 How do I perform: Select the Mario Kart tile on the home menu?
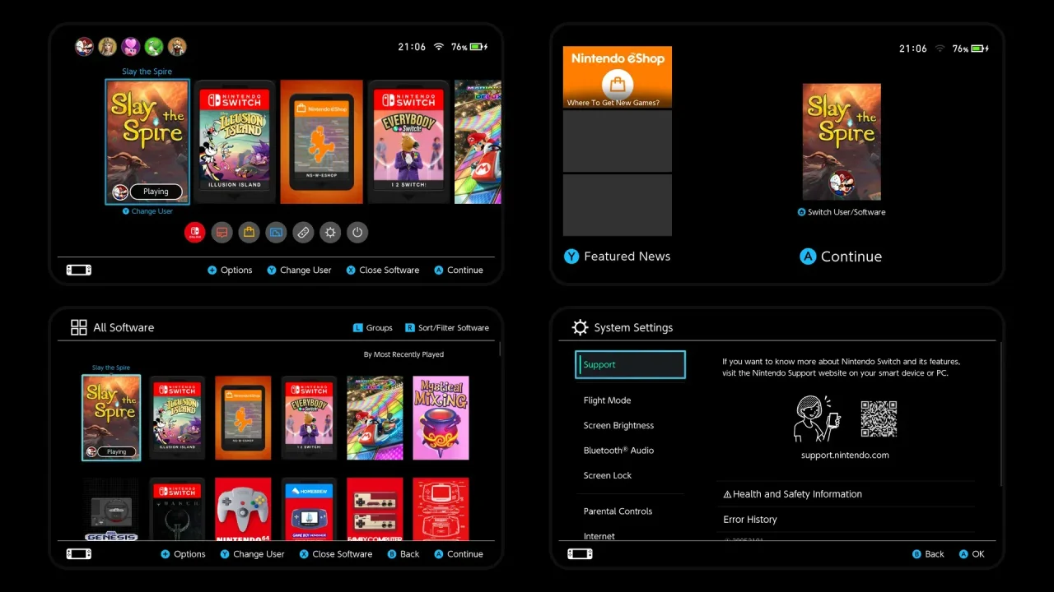point(478,141)
